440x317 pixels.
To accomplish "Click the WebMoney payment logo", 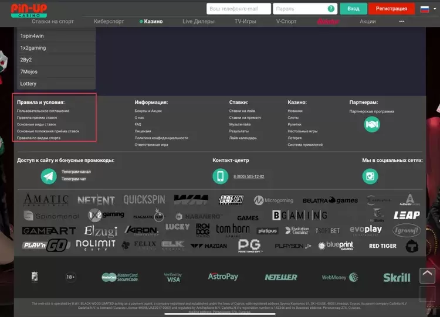I will tap(340, 277).
